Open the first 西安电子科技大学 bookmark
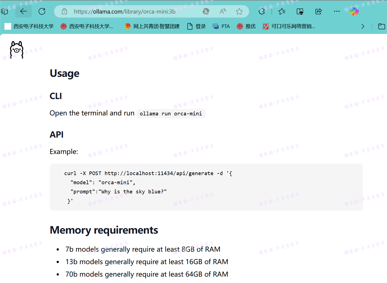Screen dimensions: 387x283 29,26
